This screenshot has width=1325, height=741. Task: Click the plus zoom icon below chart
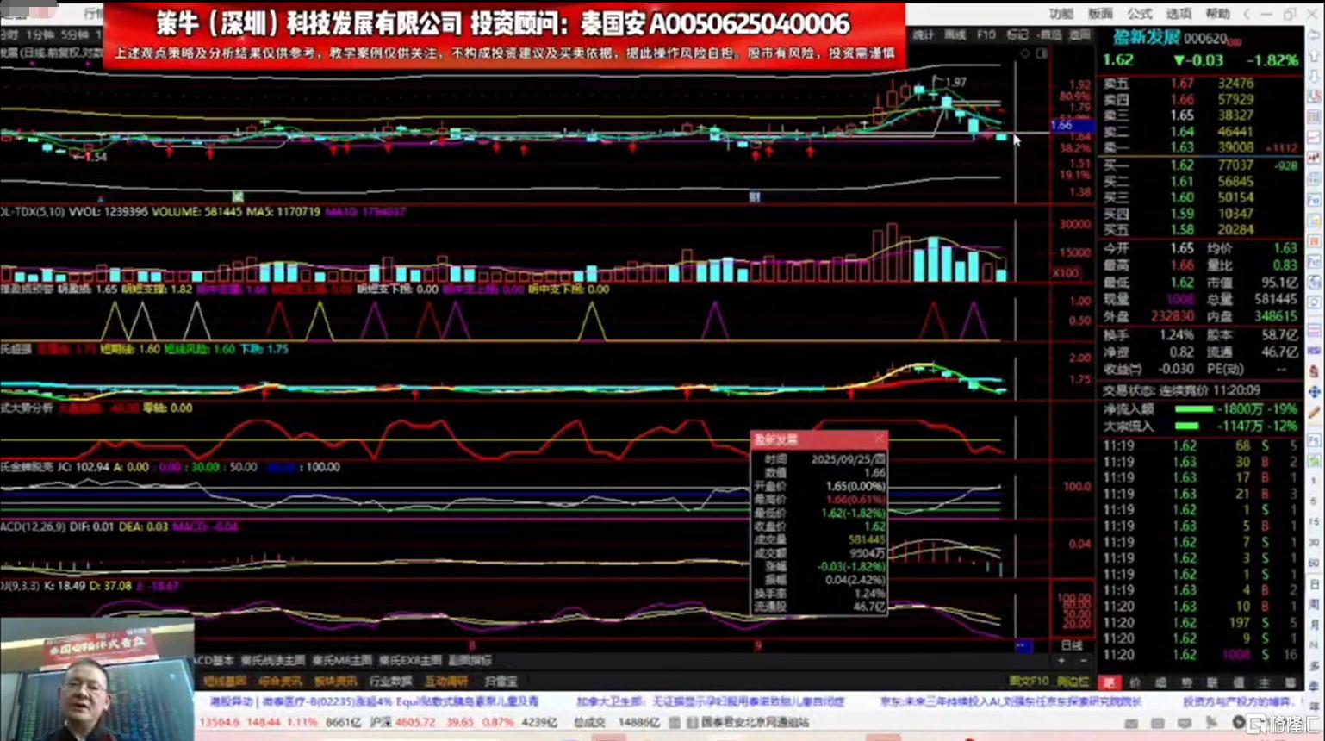click(x=1061, y=661)
